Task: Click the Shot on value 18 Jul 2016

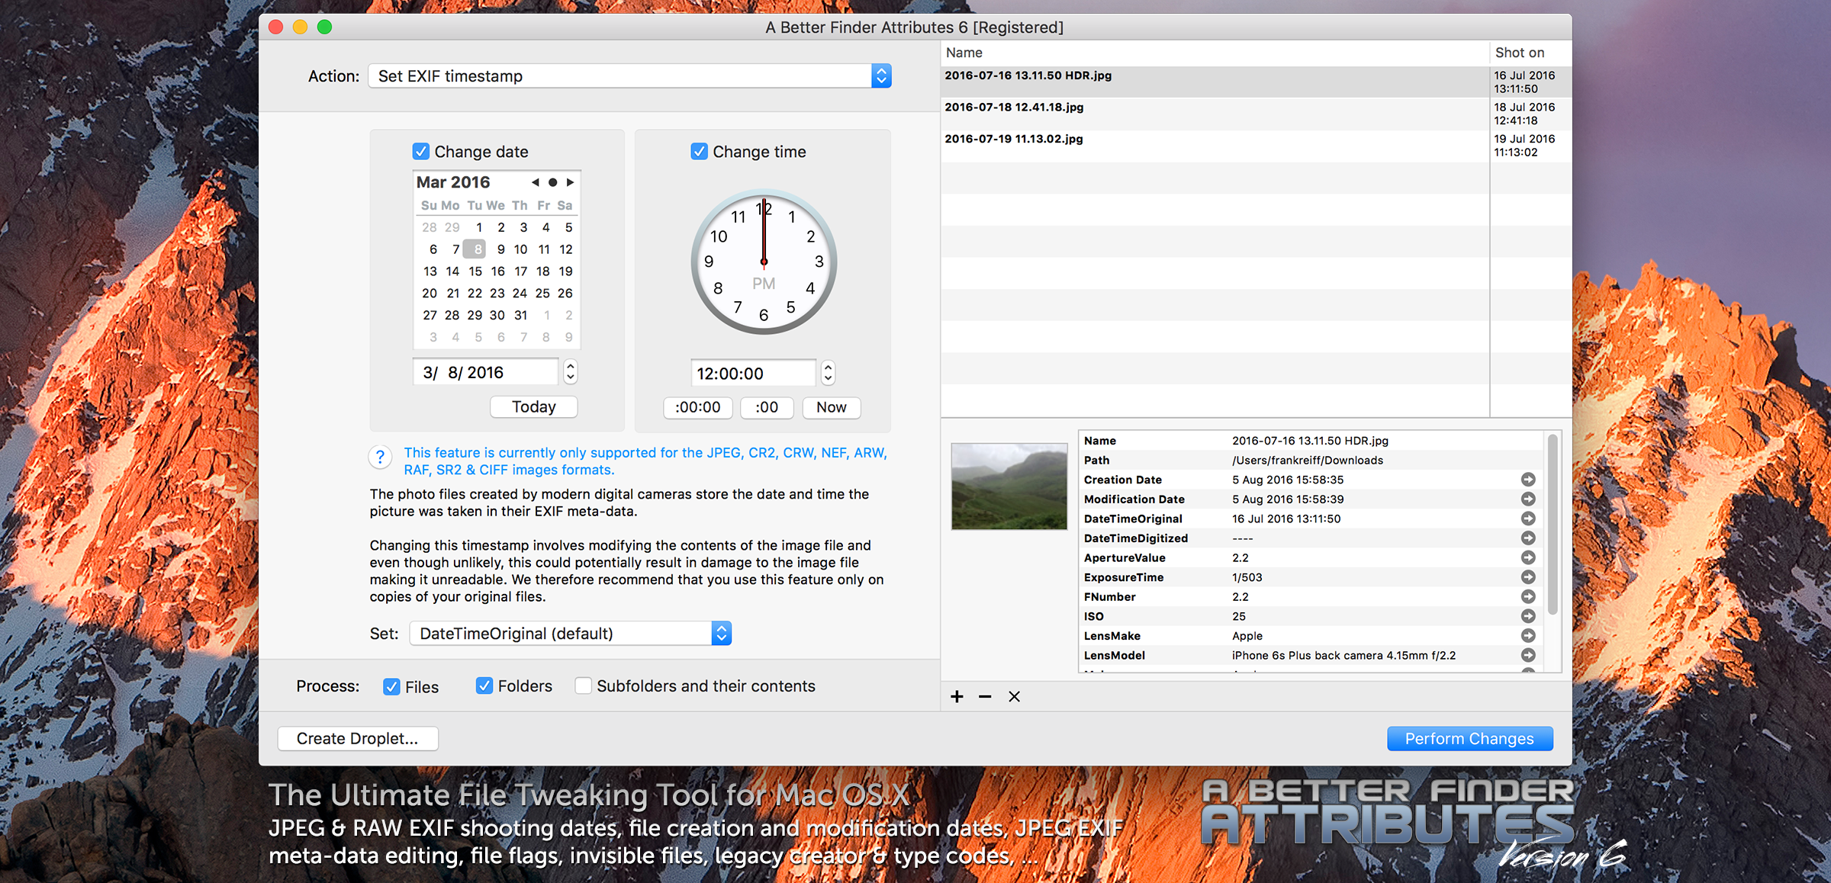Action: click(x=1524, y=114)
